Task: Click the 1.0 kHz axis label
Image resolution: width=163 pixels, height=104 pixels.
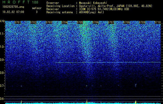Action: point(2,47)
